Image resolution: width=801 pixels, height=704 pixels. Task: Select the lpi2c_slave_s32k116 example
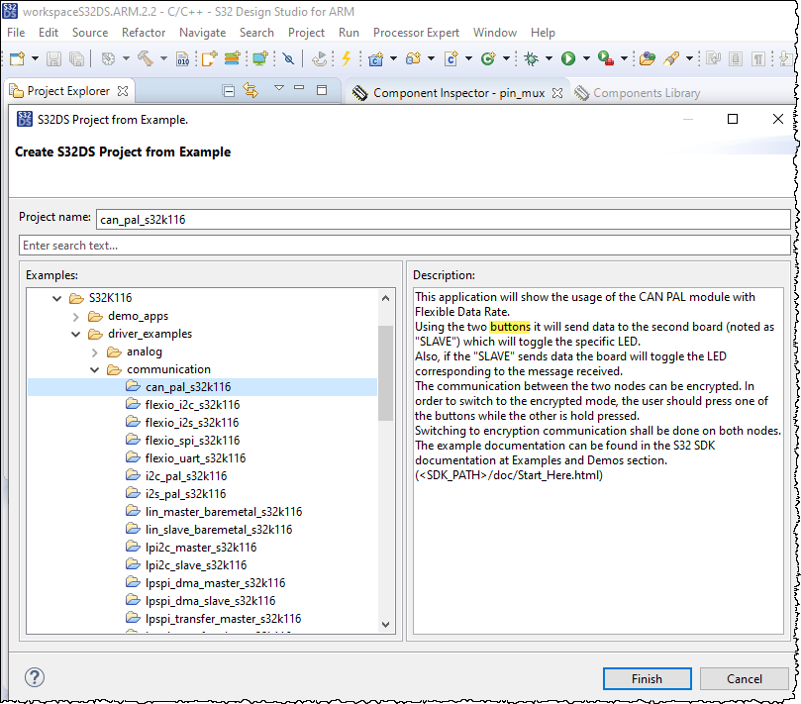[196, 565]
